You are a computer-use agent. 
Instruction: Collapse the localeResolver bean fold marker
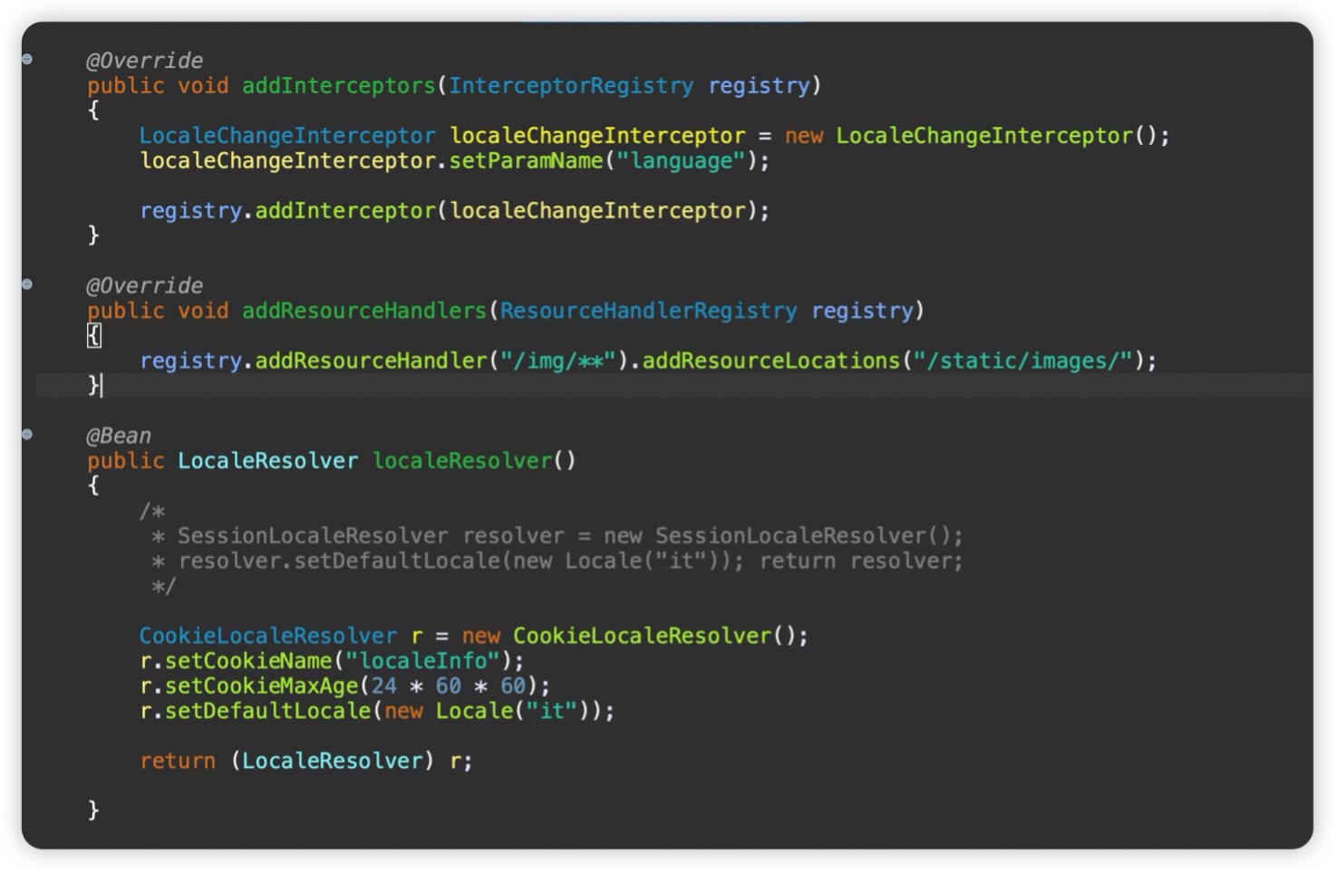pyautogui.click(x=27, y=435)
